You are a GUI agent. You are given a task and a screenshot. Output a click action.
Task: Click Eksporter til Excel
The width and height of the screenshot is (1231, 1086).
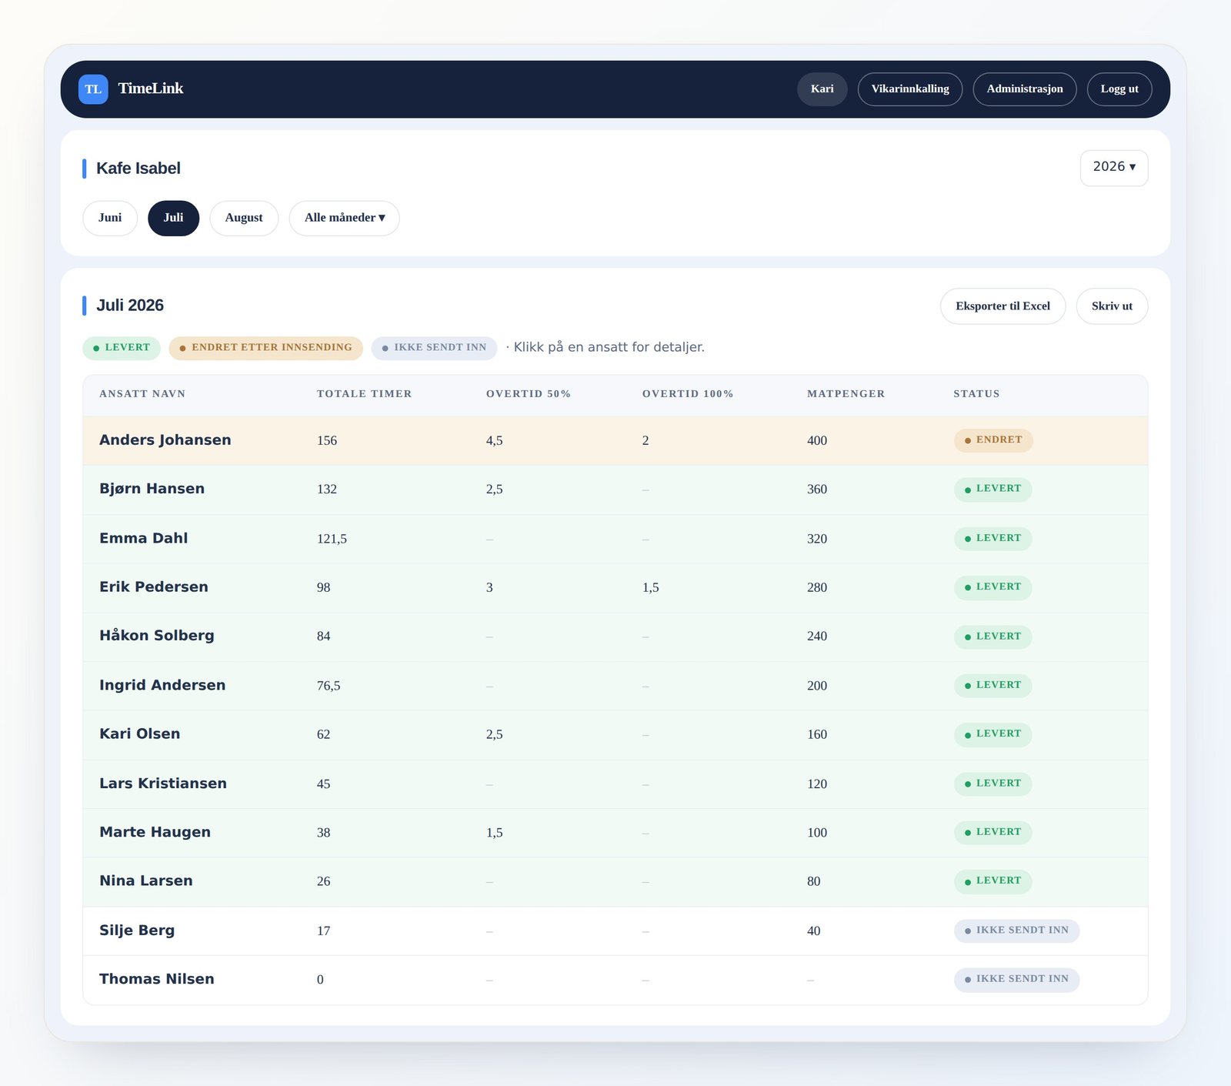point(1002,306)
